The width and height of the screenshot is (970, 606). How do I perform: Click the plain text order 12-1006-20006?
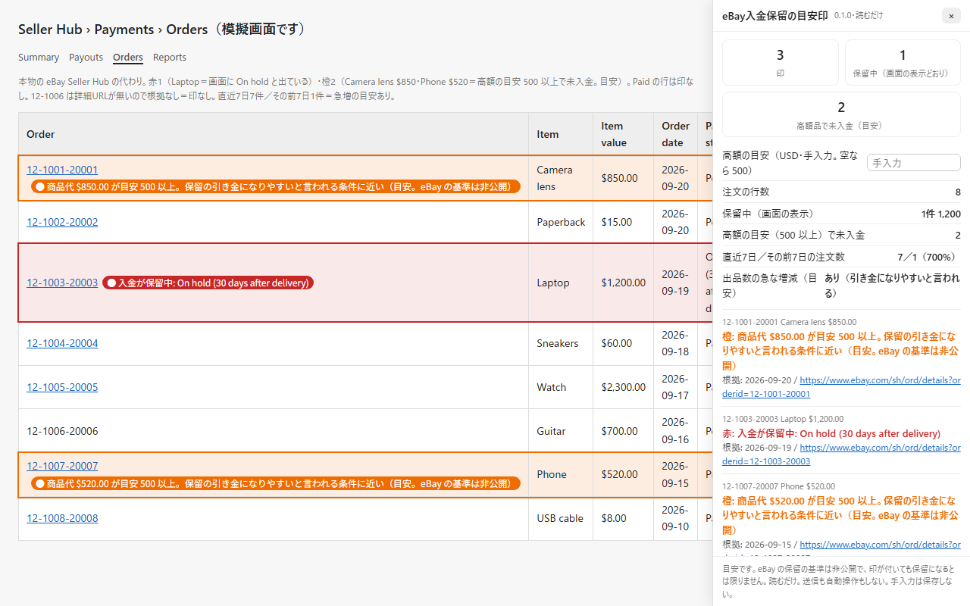[62, 431]
